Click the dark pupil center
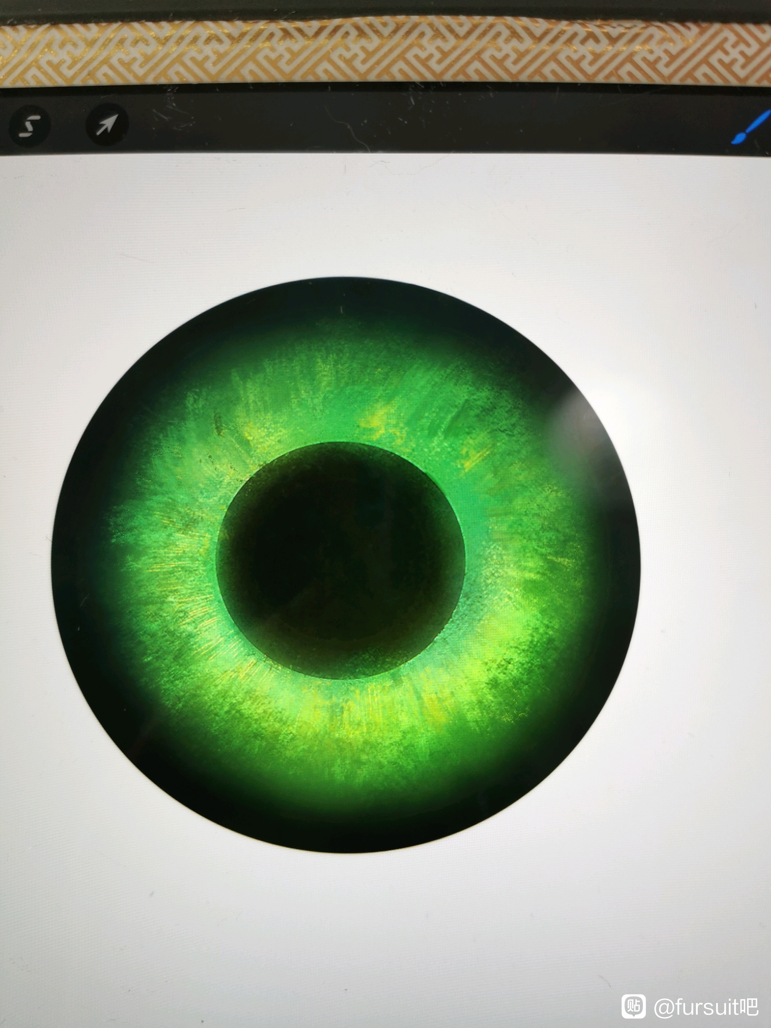Image resolution: width=771 pixels, height=1028 pixels. click(340, 560)
